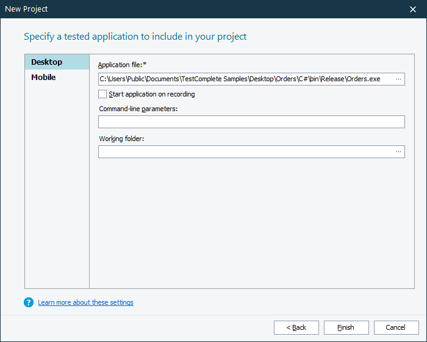Close the New Project dialog window
This screenshot has width=427, height=342.
point(413,9)
